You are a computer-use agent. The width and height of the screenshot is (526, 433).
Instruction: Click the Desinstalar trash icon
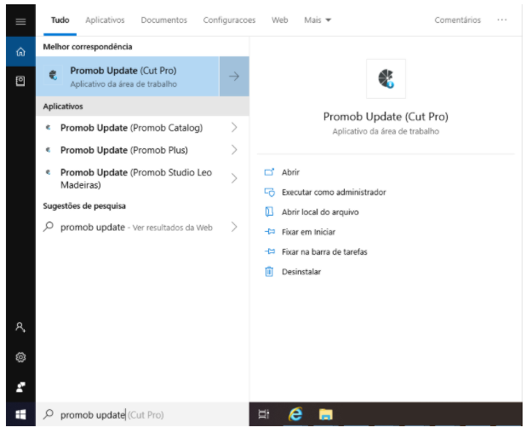[269, 271]
